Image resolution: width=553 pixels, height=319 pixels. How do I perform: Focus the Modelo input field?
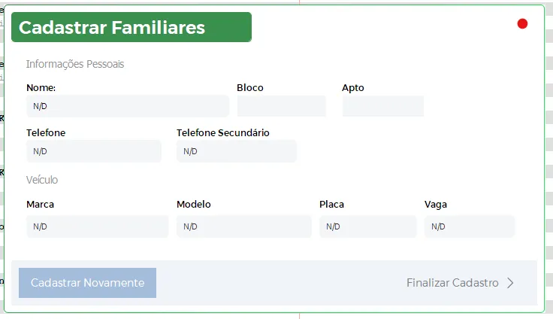pyautogui.click(x=243, y=226)
